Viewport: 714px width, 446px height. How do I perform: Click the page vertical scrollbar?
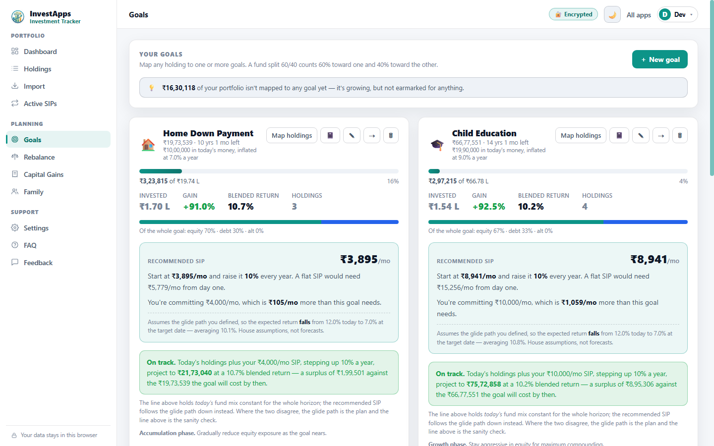coord(712,88)
